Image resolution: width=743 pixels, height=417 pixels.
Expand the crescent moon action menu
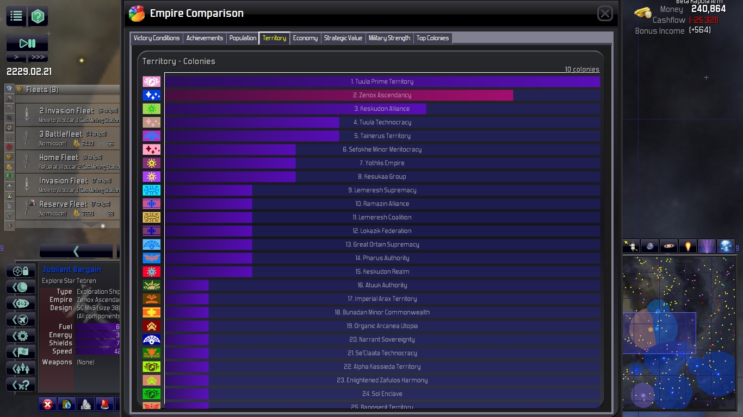point(21,287)
